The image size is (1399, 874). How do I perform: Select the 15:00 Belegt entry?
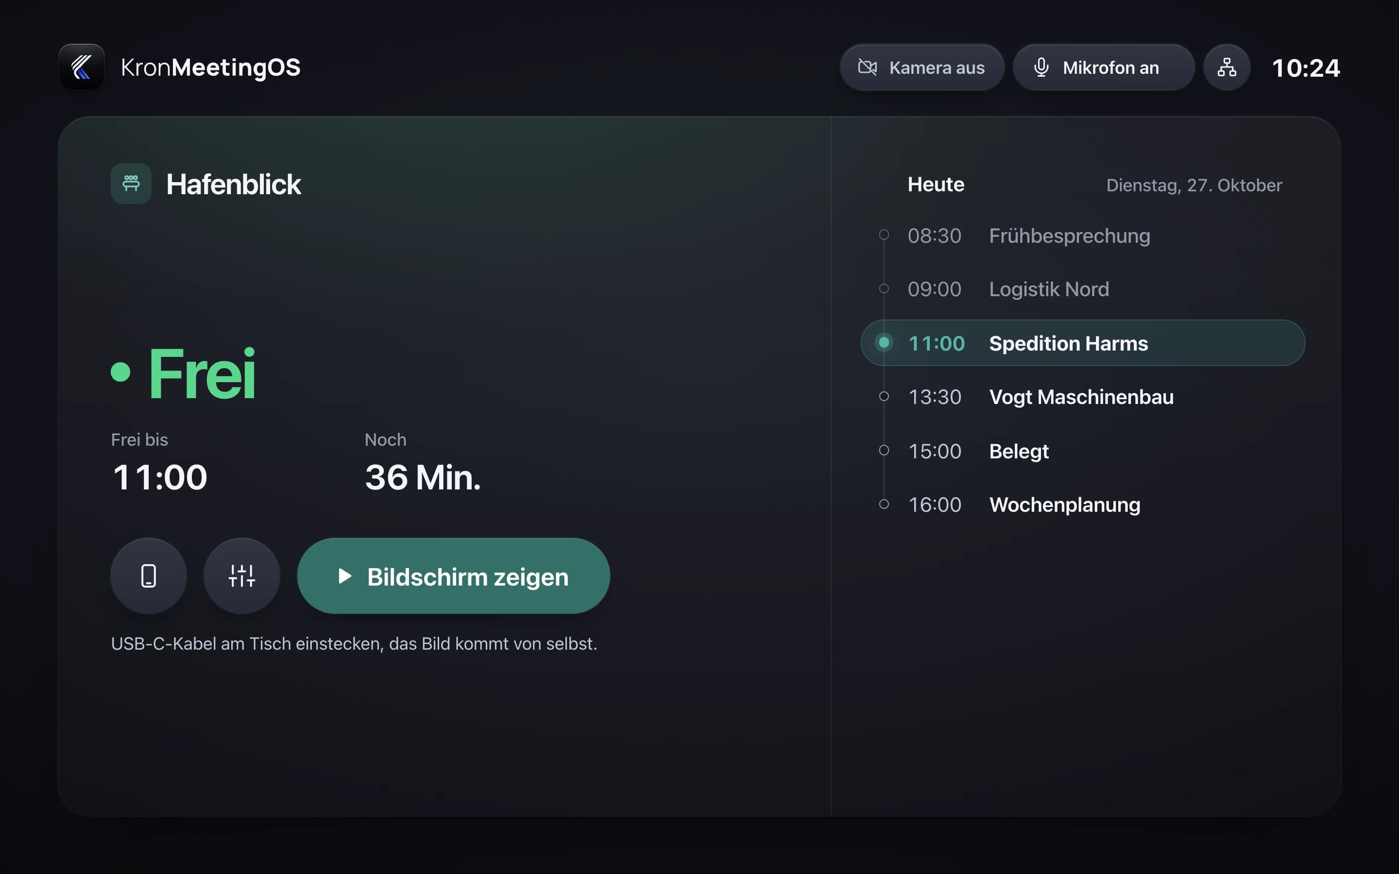click(1083, 451)
